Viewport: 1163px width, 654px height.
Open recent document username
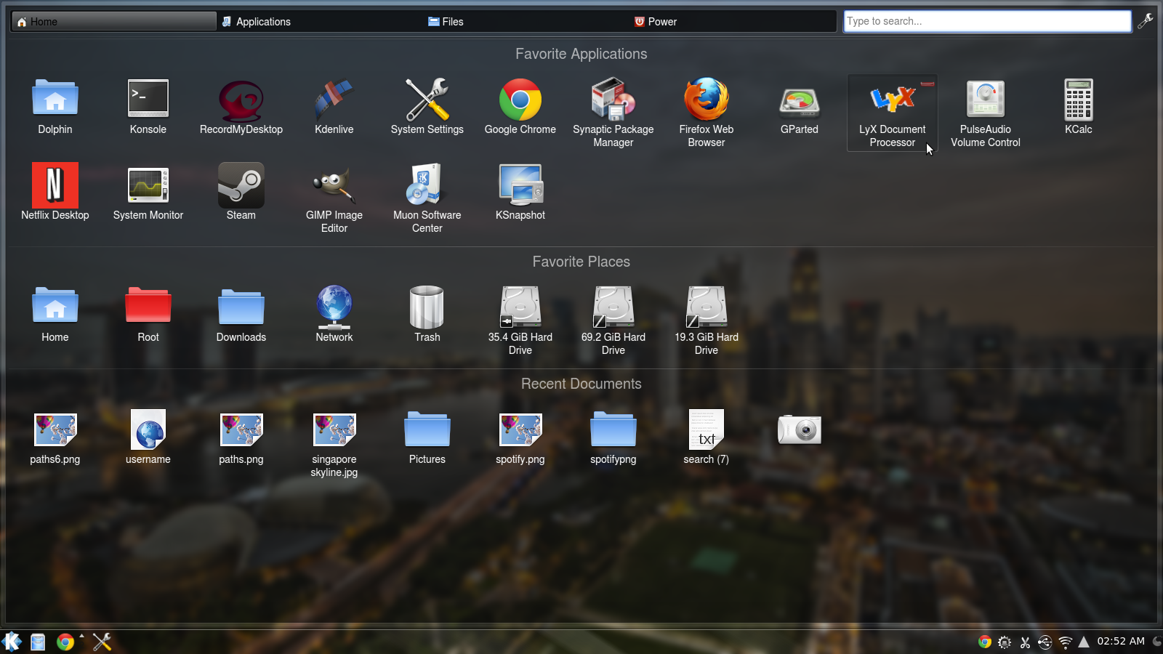148,437
